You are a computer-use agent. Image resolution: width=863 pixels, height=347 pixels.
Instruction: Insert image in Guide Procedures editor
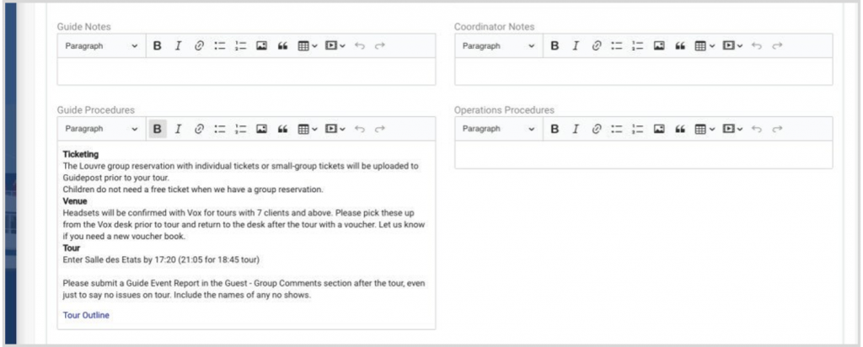point(261,129)
